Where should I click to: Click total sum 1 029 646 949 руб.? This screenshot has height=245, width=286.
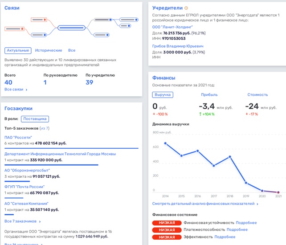92,237
